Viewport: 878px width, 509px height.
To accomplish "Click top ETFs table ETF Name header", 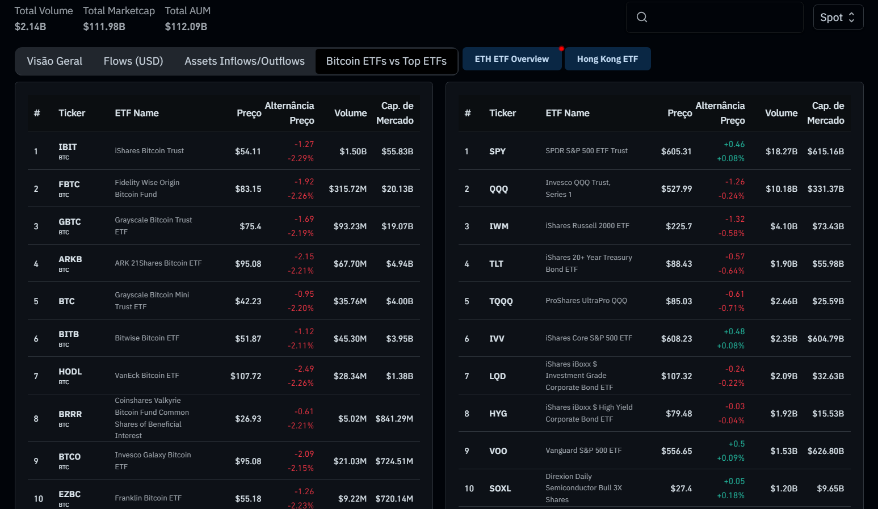I will coord(568,113).
